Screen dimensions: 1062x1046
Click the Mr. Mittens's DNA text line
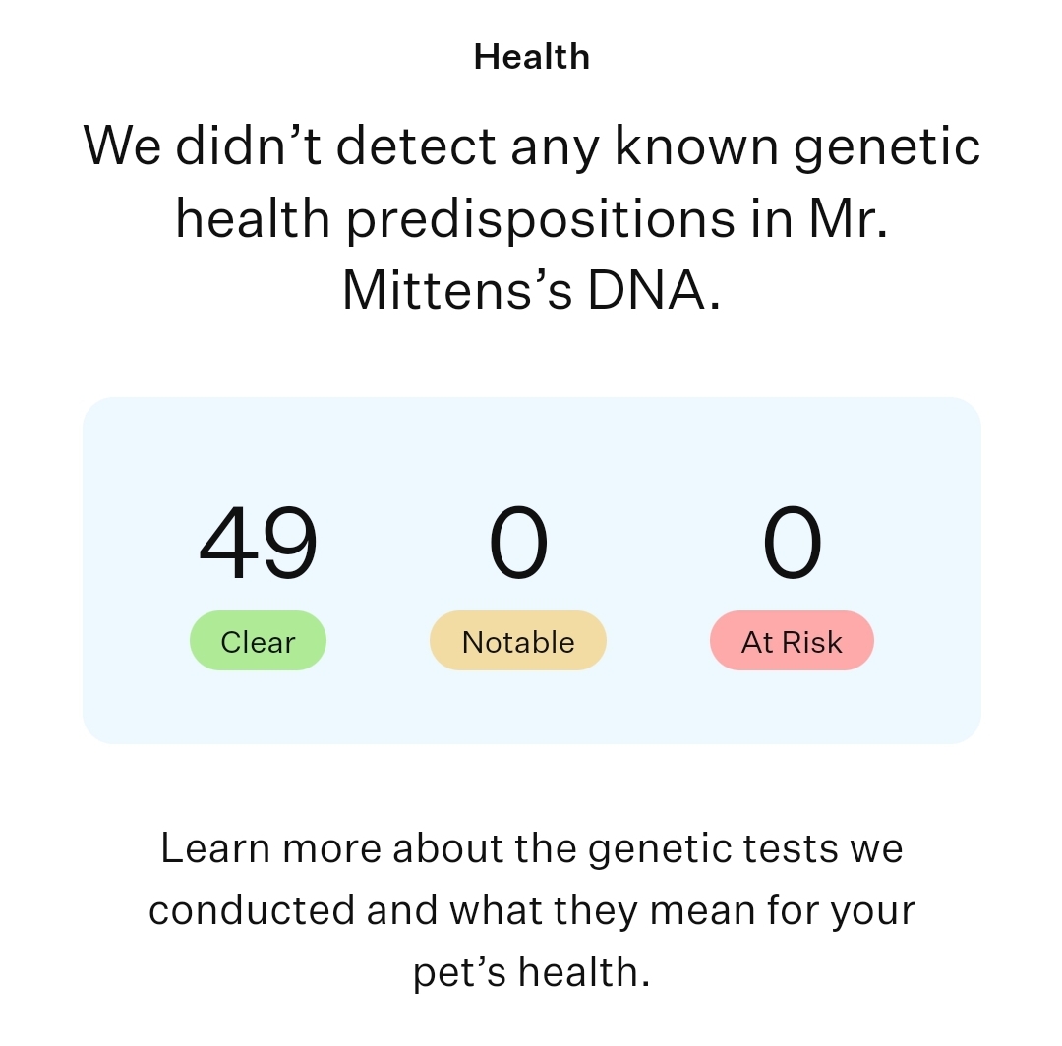[x=532, y=290]
